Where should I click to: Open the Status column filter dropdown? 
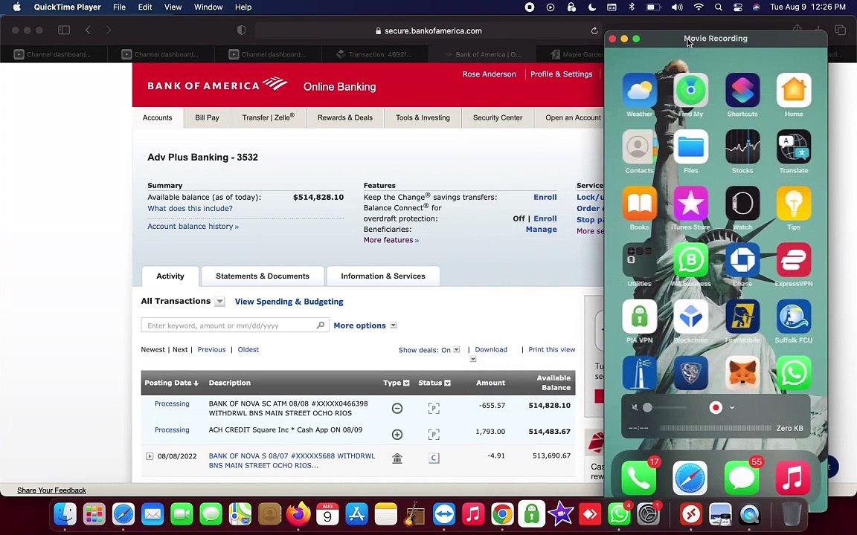[447, 383]
